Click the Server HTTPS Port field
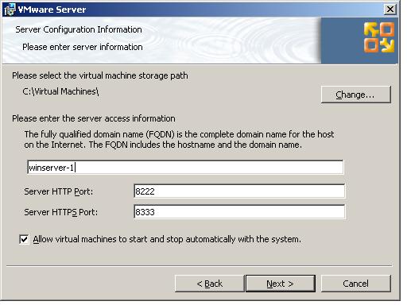This screenshot has height=305, width=407. pyautogui.click(x=239, y=212)
